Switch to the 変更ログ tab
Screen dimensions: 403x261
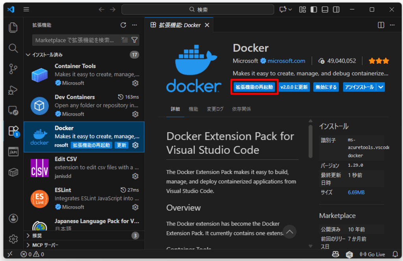[x=214, y=109]
